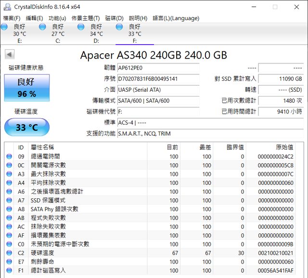The image size is (308, 278).
Task: Select drive C: status icon at 27 °C
Action: [x=42, y=27]
